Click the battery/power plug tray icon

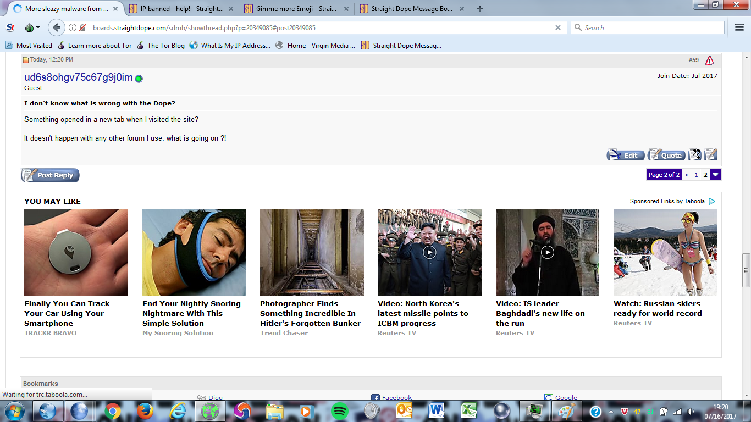(x=664, y=410)
